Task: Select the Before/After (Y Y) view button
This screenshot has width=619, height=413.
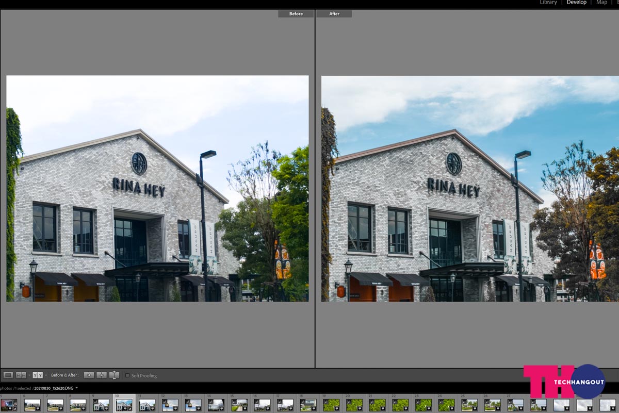Action: (38, 375)
